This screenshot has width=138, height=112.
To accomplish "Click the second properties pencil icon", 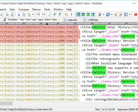I will click(121, 15).
